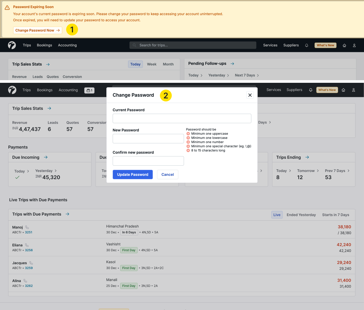Click the home icon in the search-field navbar
Viewport: 364px width, 310px height.
[344, 45]
